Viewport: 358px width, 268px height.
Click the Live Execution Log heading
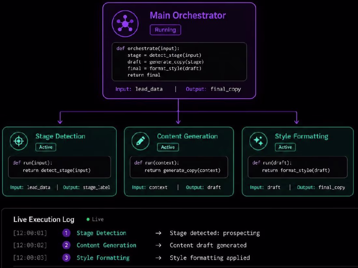pos(44,219)
